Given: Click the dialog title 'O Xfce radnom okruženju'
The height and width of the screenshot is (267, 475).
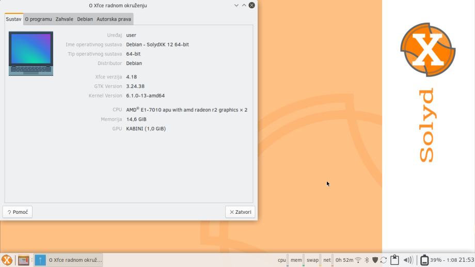Looking at the screenshot, I should click(118, 6).
